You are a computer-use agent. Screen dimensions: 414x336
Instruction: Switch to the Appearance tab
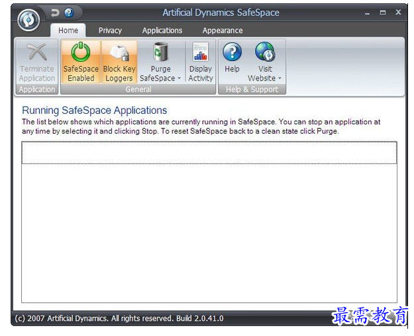coord(223,30)
